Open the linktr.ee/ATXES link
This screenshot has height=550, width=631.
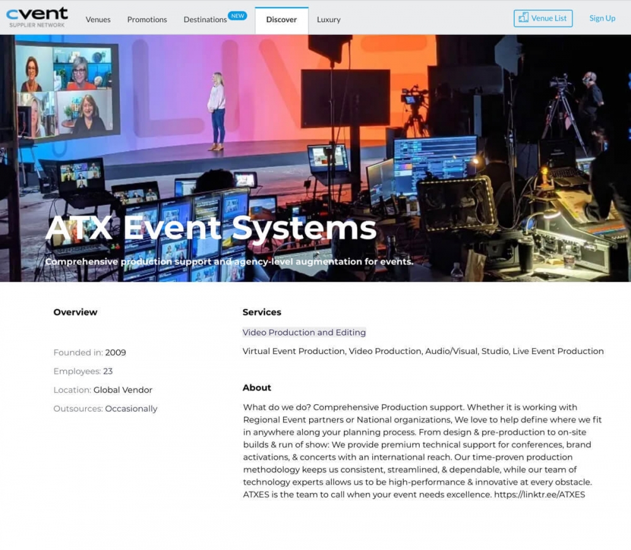point(540,494)
